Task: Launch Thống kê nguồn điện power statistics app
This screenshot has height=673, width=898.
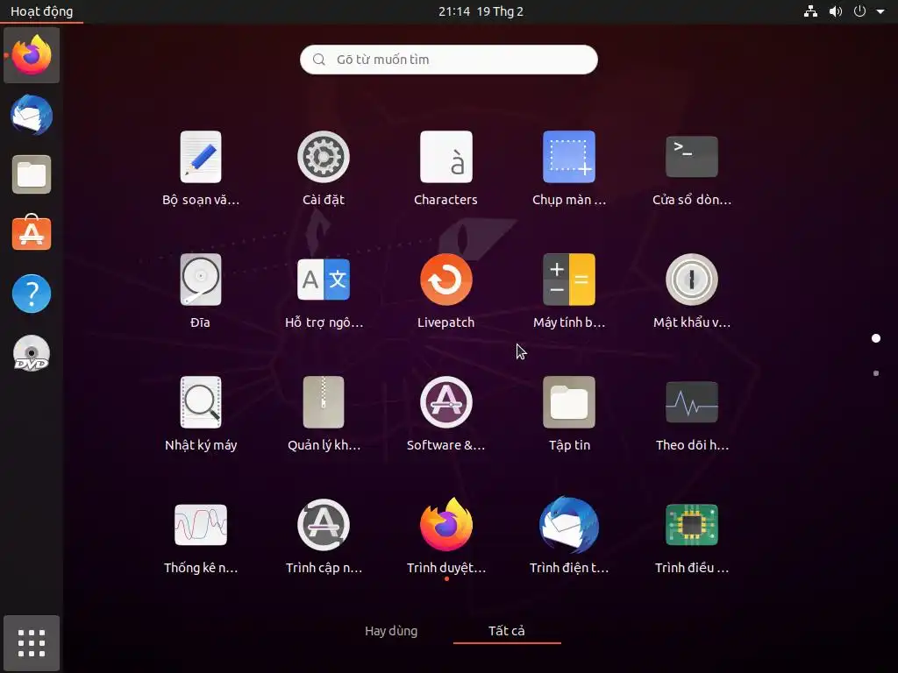Action: (201, 536)
